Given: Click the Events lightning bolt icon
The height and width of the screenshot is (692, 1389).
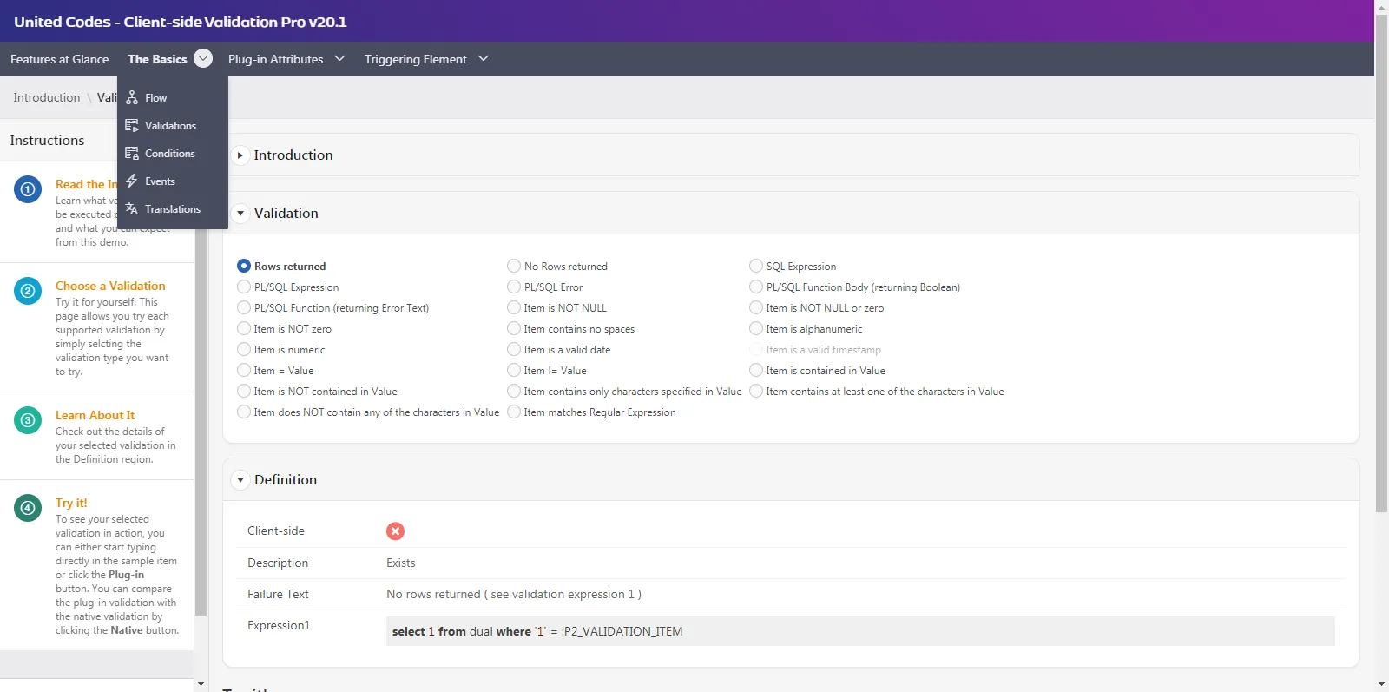Looking at the screenshot, I should [x=132, y=181].
